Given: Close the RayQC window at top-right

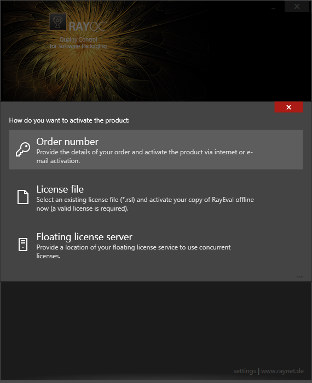Looking at the screenshot, I should [297, 7].
